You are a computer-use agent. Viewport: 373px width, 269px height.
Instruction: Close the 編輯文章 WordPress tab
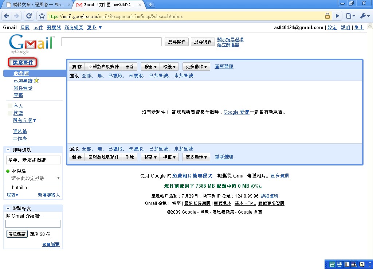69,4
